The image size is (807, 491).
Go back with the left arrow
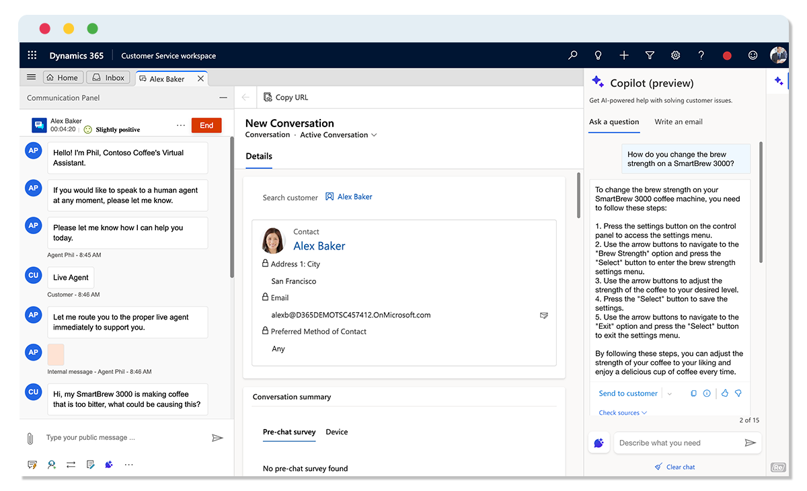pyautogui.click(x=245, y=98)
